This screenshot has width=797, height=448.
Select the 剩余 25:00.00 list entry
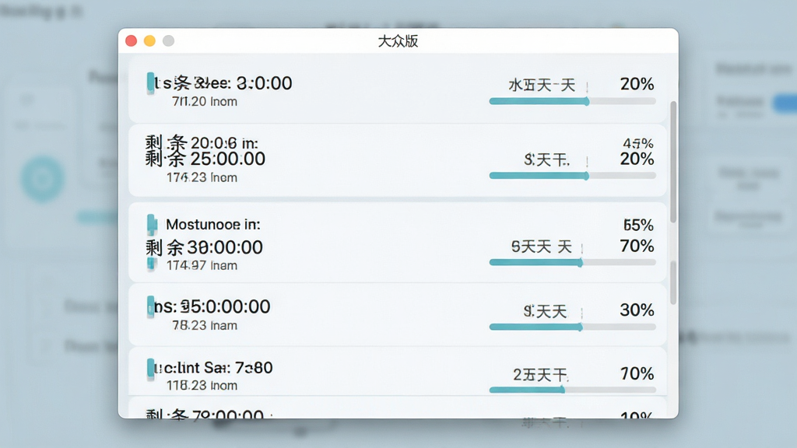398,160
